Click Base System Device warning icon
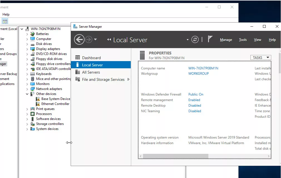The width and height of the screenshot is (281, 178). point(38,99)
